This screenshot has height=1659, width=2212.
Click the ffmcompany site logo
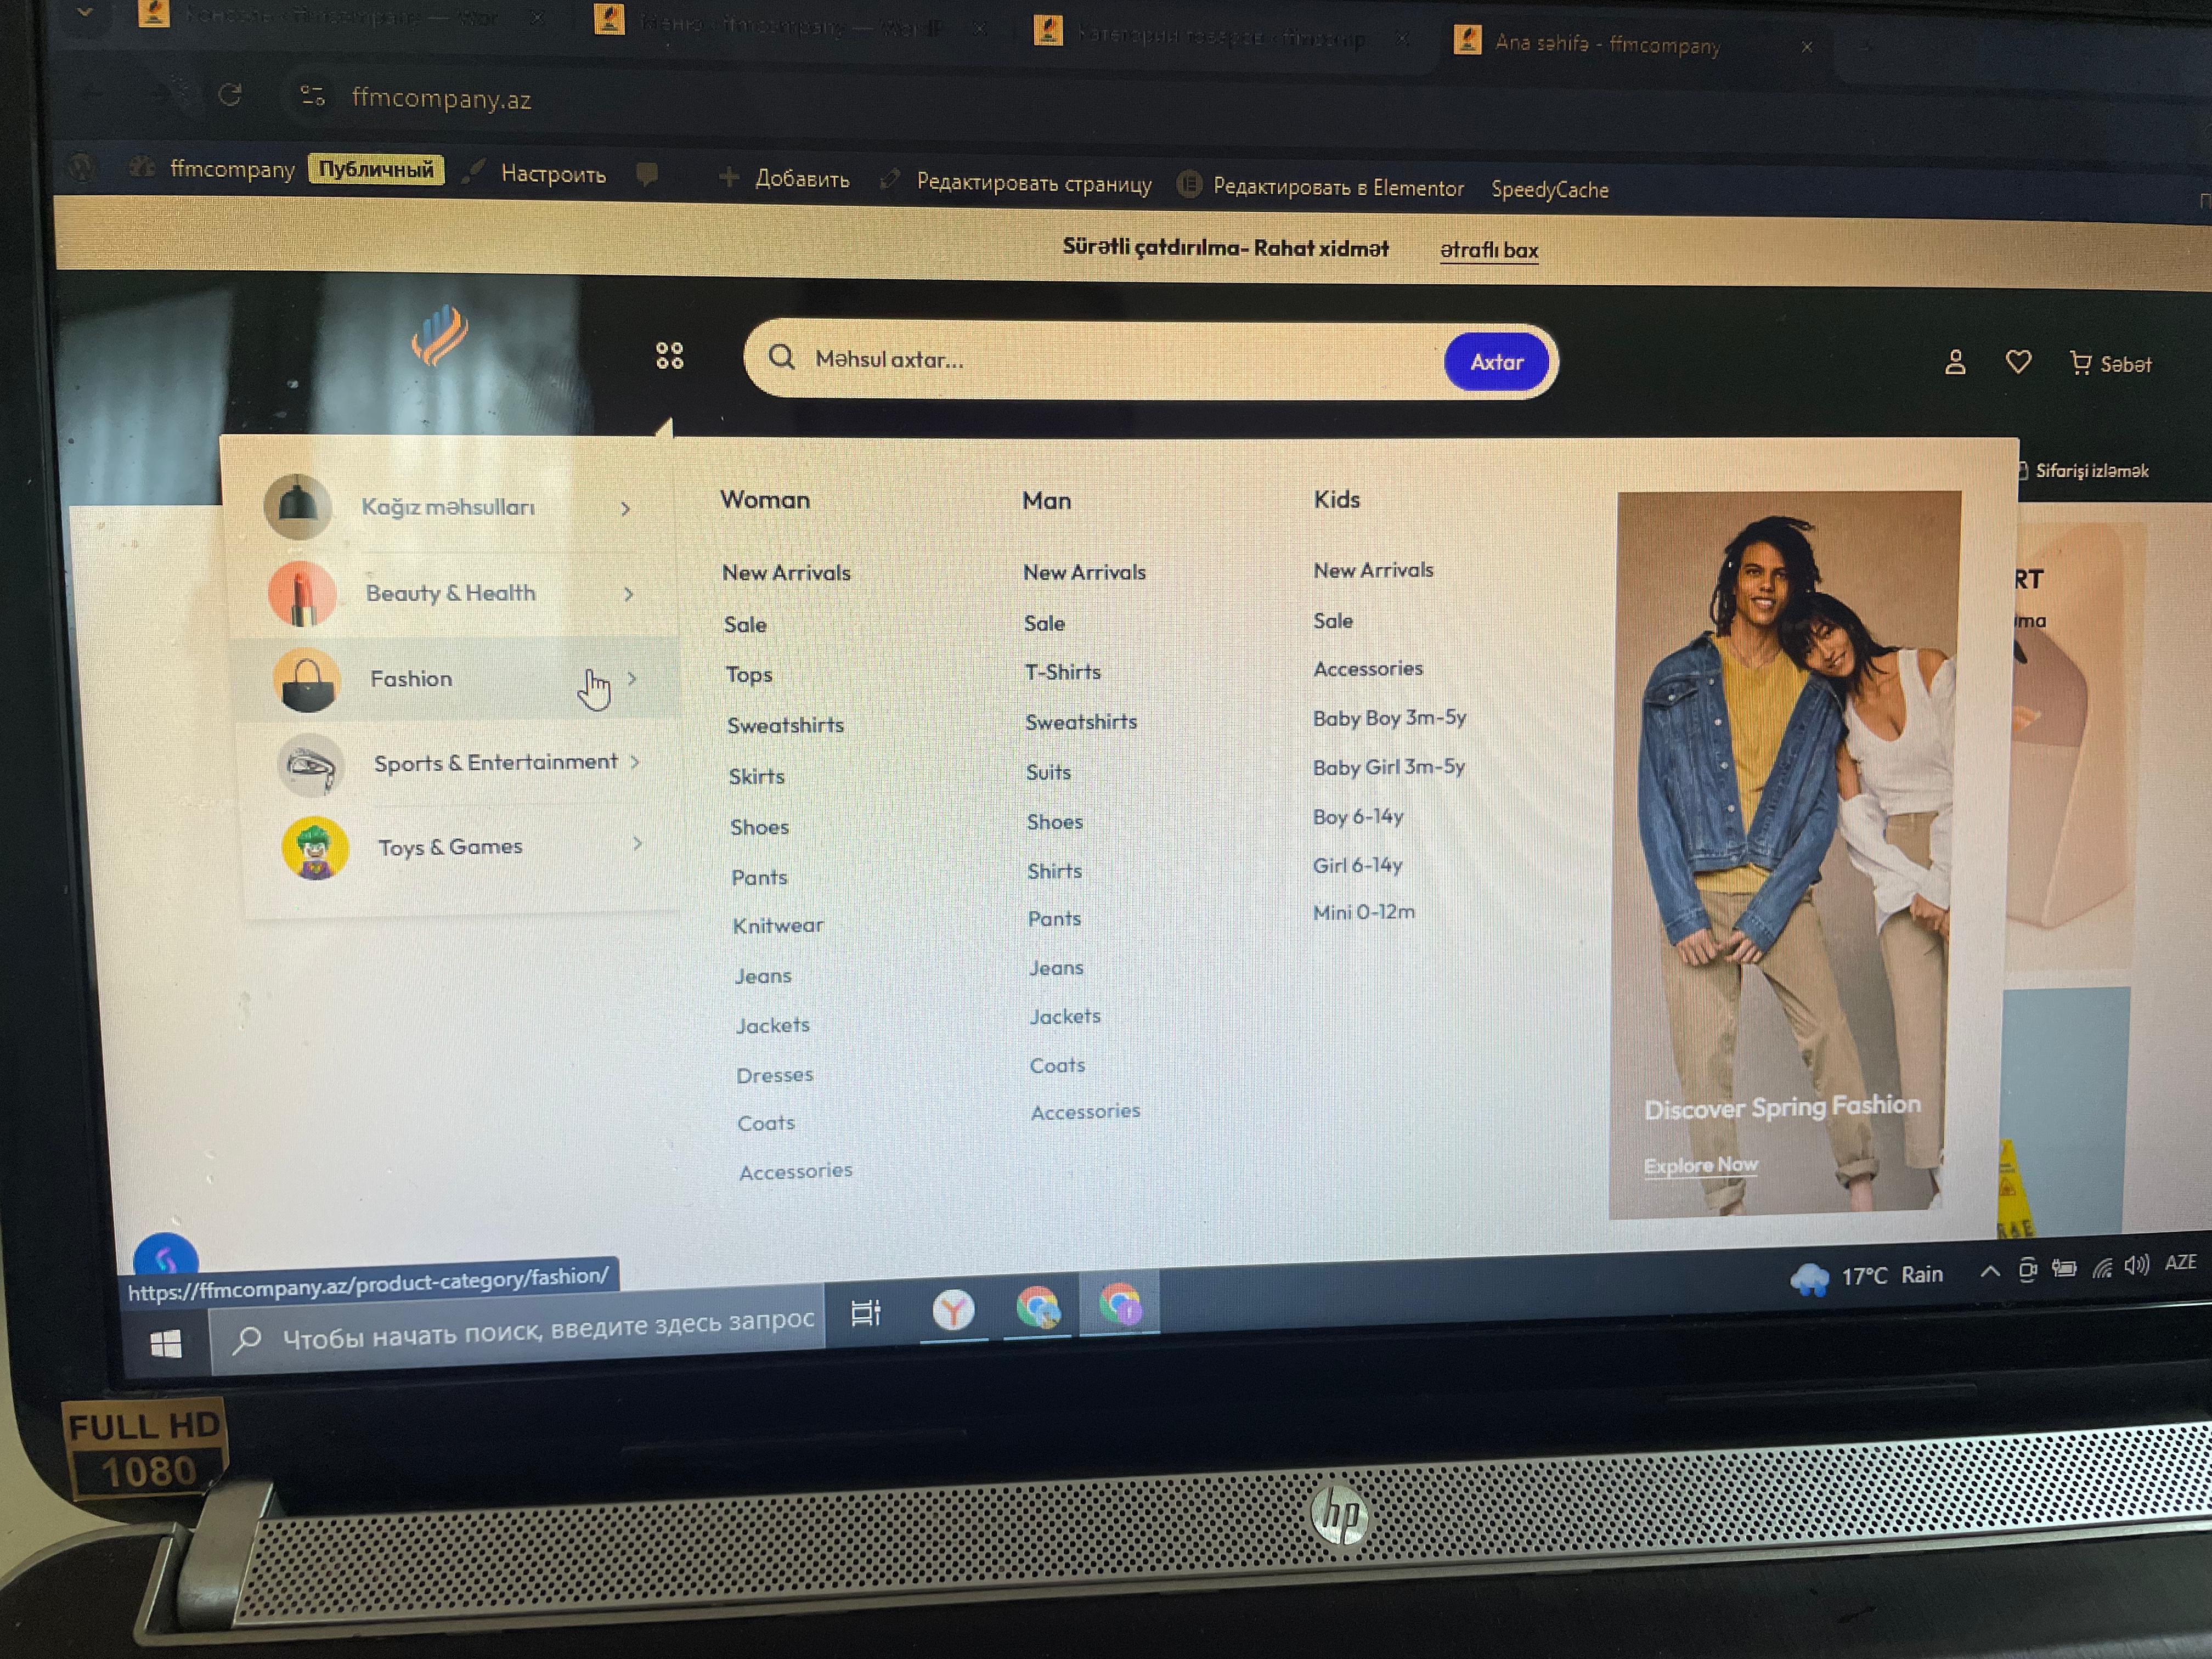[x=439, y=336]
